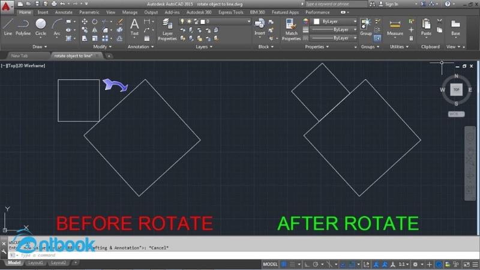Click the Multiline Text tool
The width and height of the screenshot is (480, 270).
tap(134, 27)
